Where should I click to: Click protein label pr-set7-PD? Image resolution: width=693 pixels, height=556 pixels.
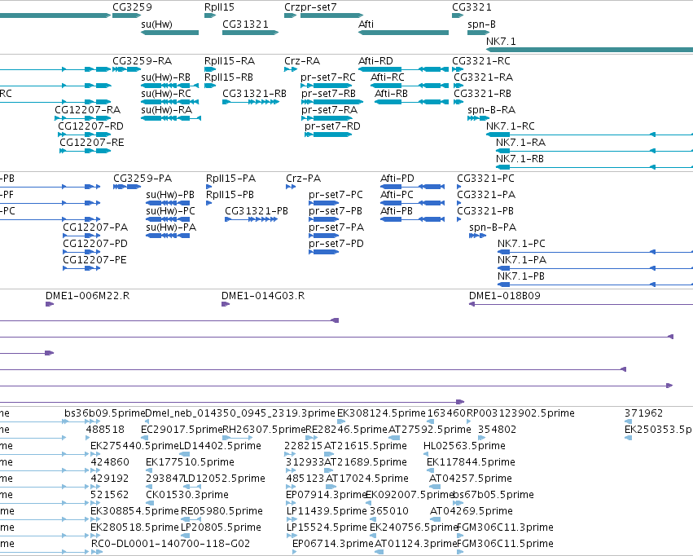(336, 244)
